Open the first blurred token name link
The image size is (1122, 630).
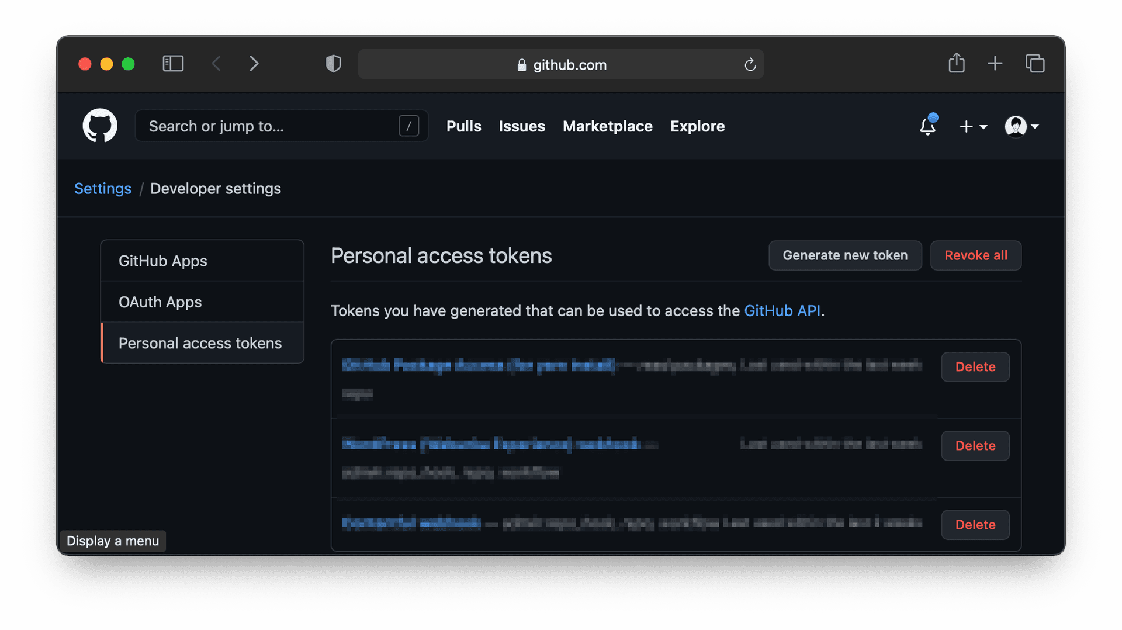coord(479,366)
